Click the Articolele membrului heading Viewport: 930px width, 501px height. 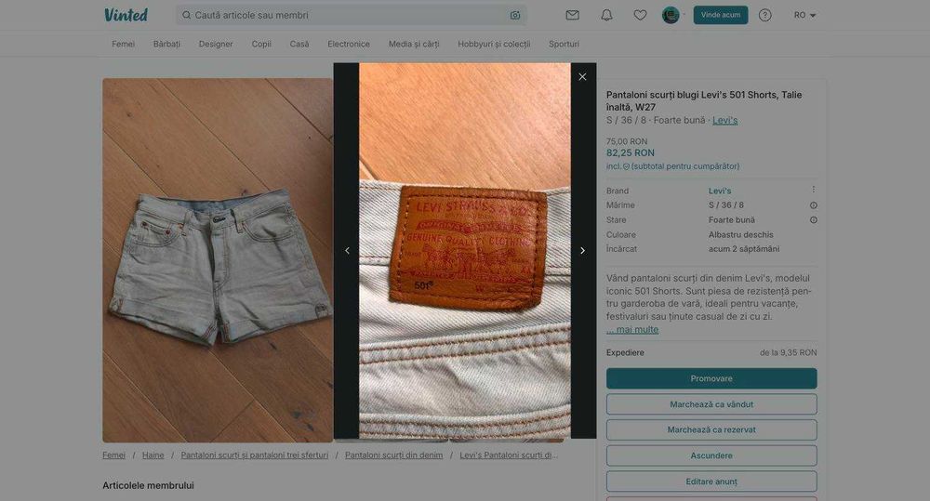coord(148,485)
